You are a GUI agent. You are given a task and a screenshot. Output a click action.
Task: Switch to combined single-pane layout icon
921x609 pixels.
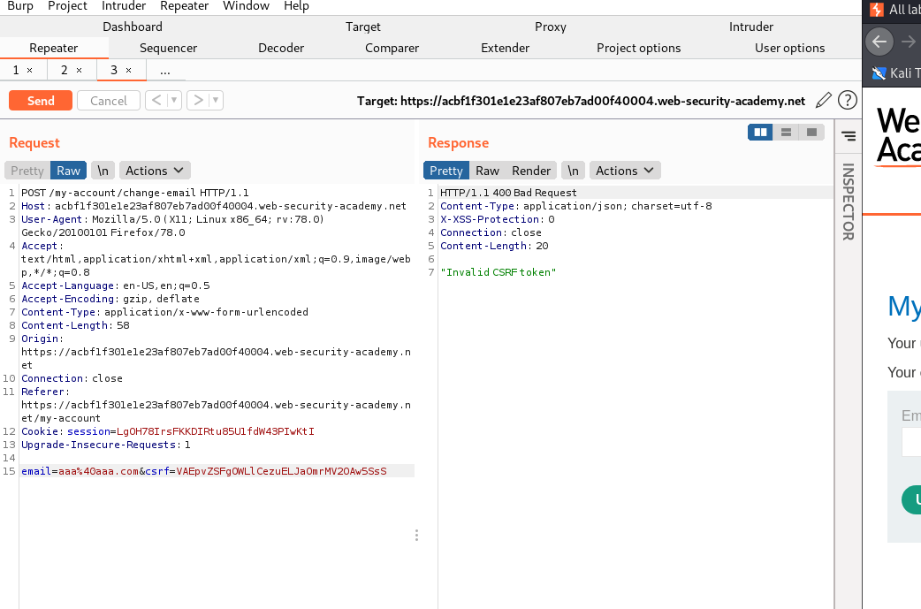(x=811, y=132)
